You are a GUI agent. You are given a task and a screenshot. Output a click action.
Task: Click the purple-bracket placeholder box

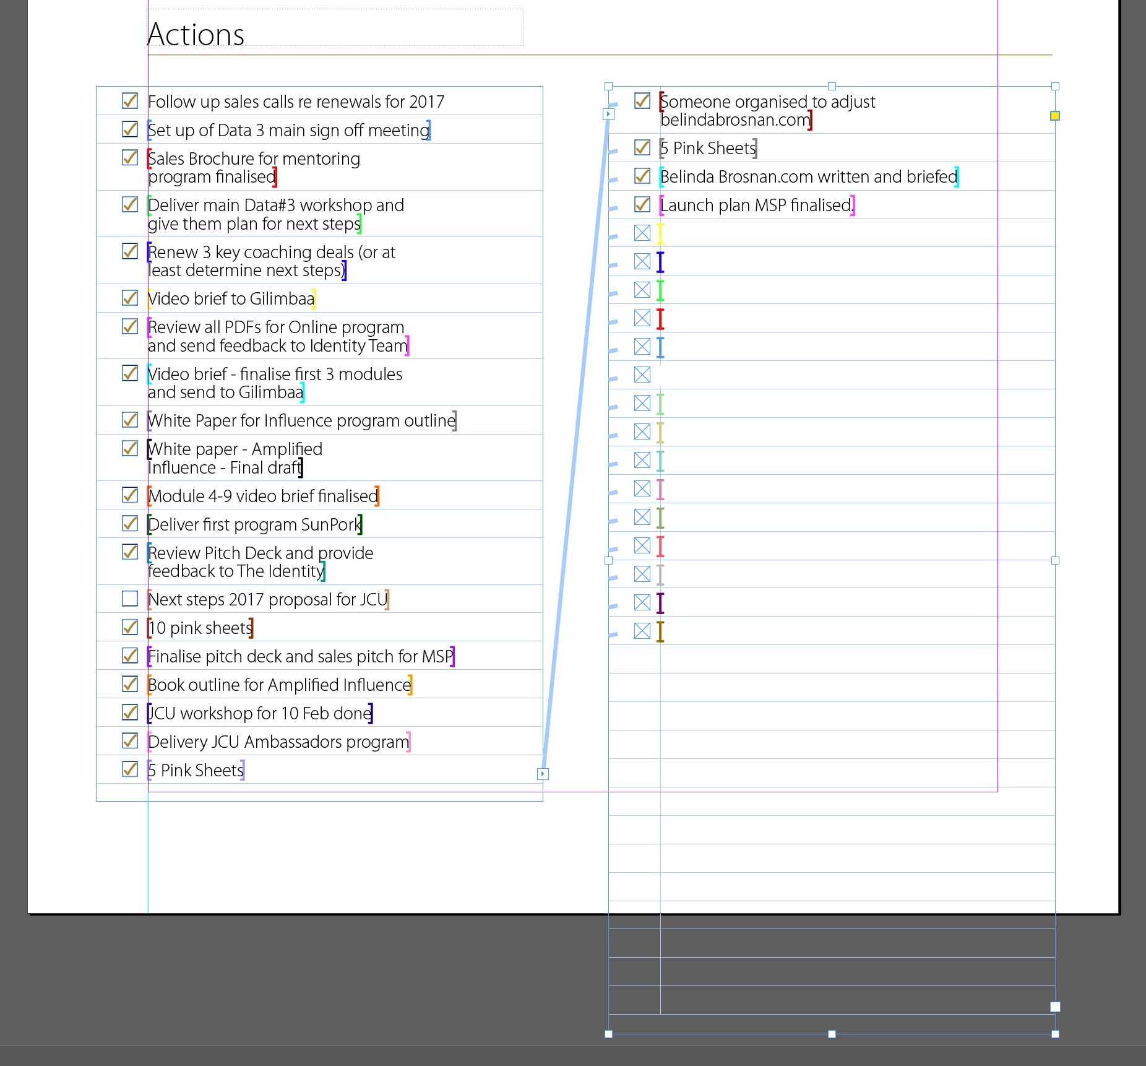(x=642, y=602)
